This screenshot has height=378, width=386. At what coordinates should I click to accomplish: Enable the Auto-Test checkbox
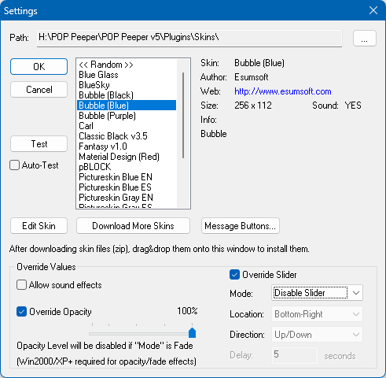coord(15,165)
